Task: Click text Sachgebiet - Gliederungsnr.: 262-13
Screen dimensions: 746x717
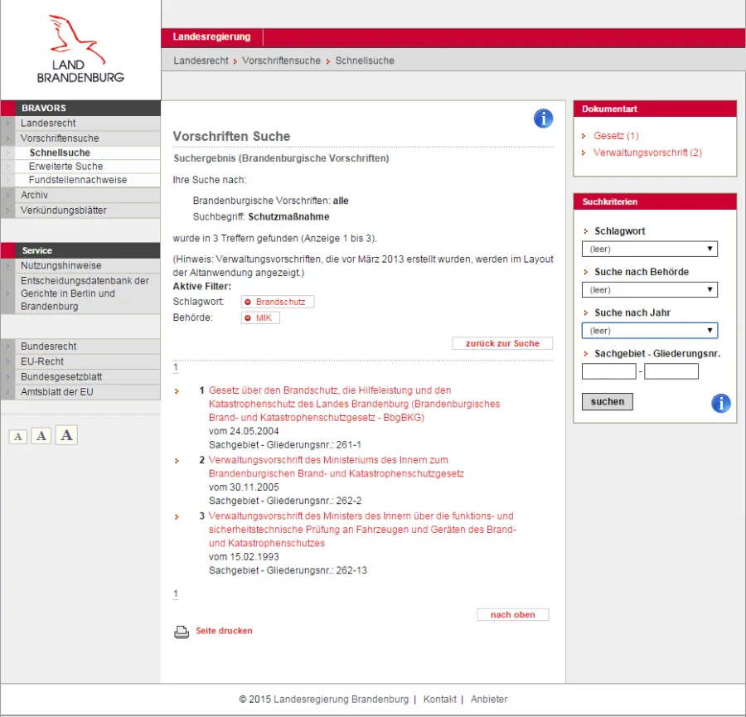Action: click(x=288, y=570)
